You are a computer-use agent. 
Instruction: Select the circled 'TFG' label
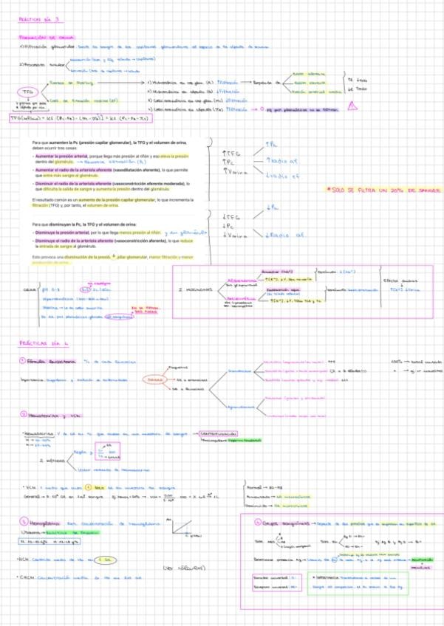[27, 92]
